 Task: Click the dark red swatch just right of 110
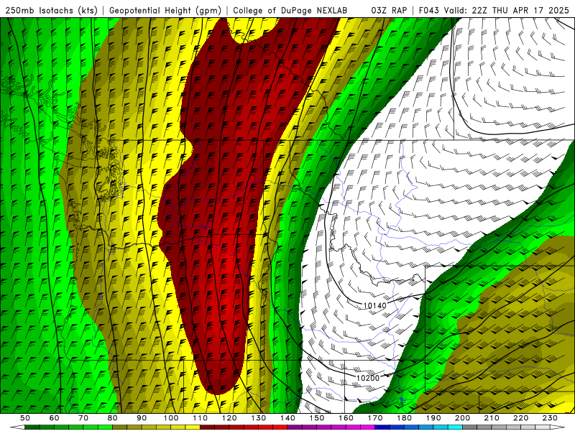point(208,427)
